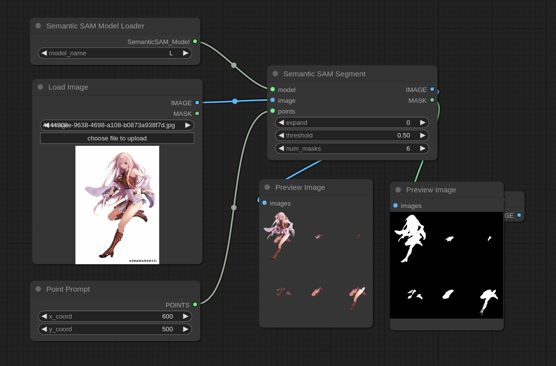Decrease the y_coord value

coord(44,329)
